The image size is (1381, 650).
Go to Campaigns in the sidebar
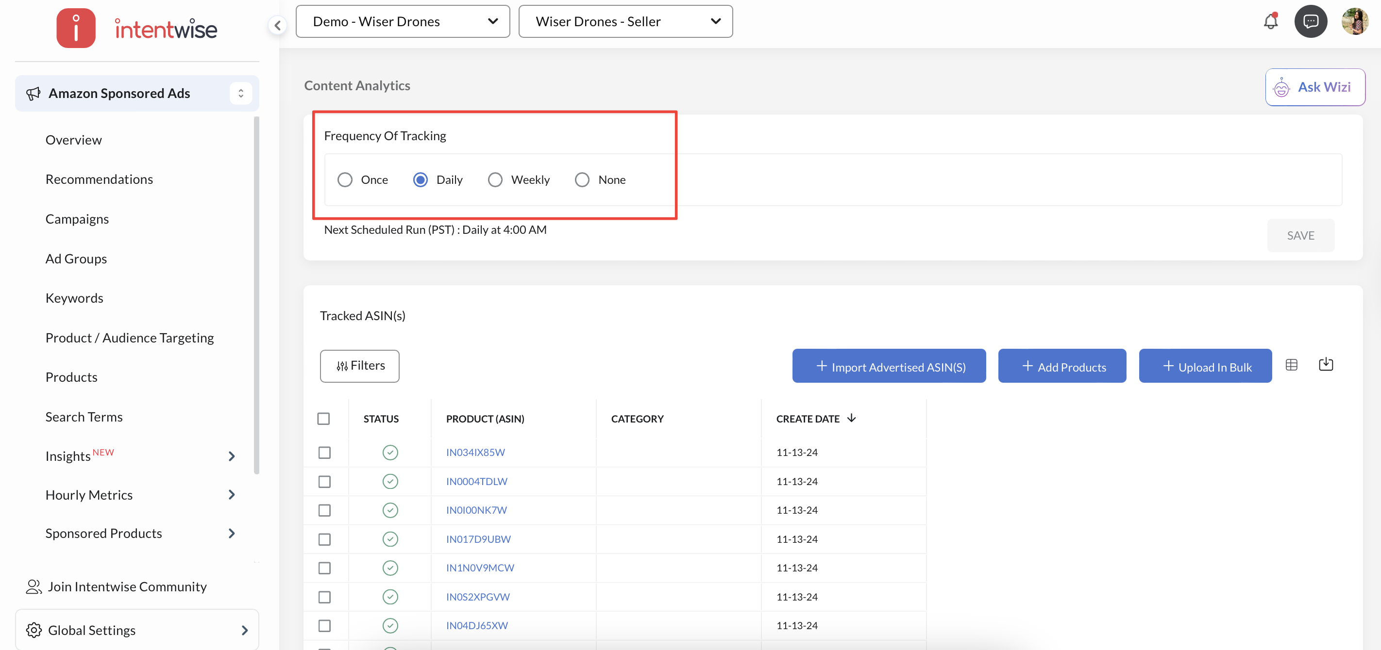pos(77,219)
